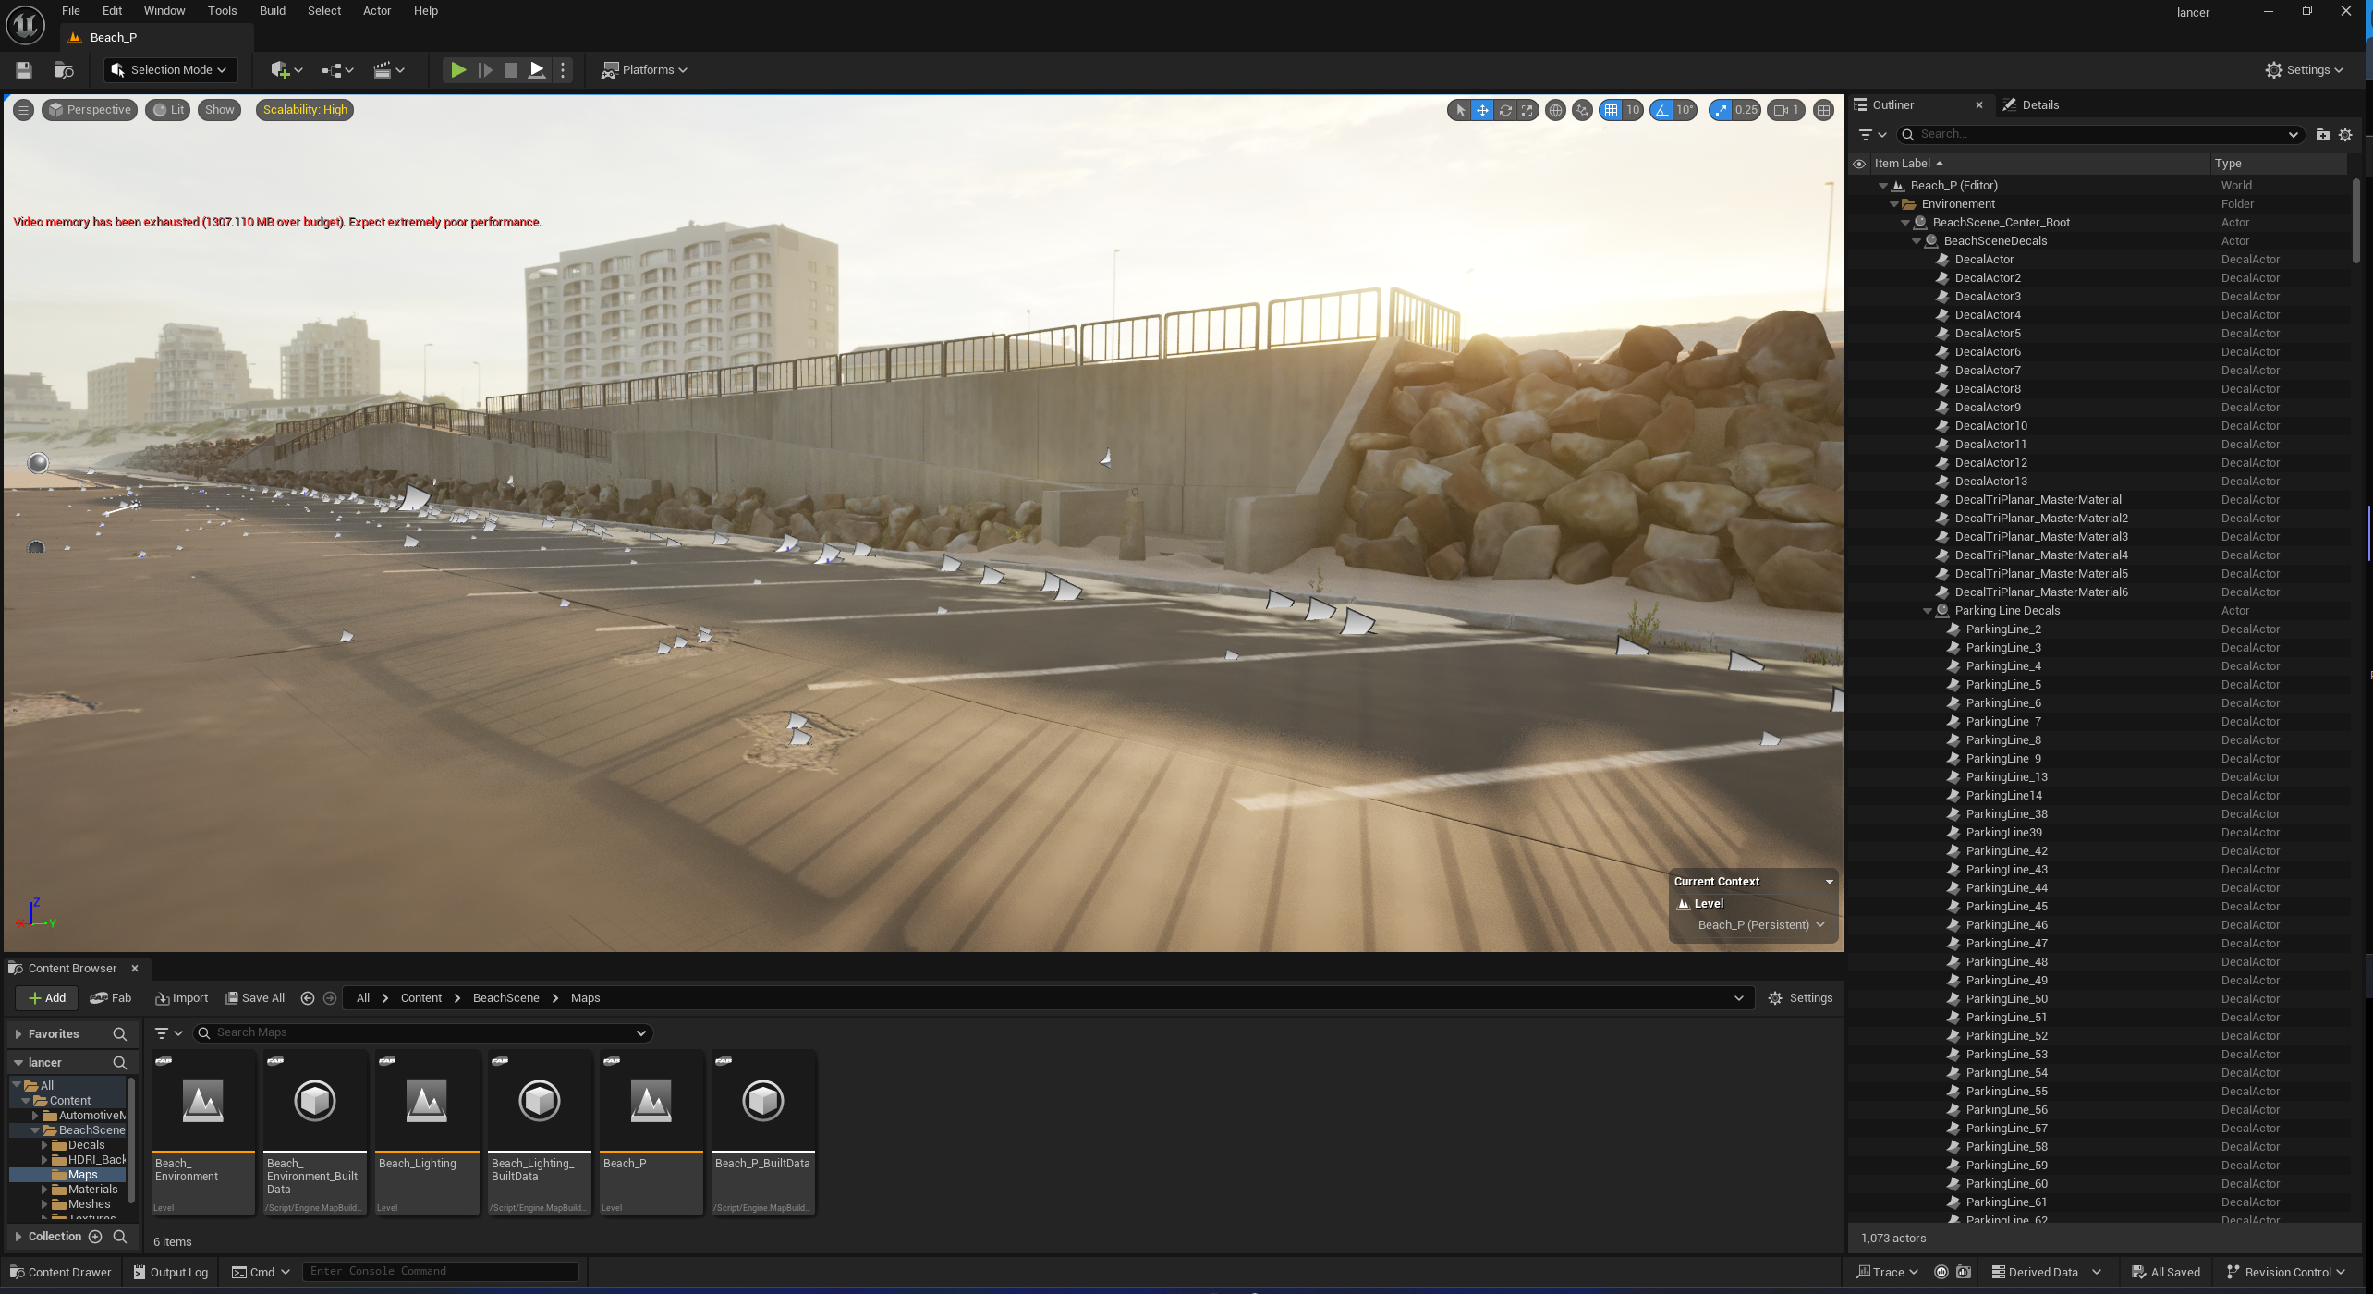This screenshot has height=1294, width=2373.
Task: Open the add content (cube plus) menu
Action: [286, 70]
